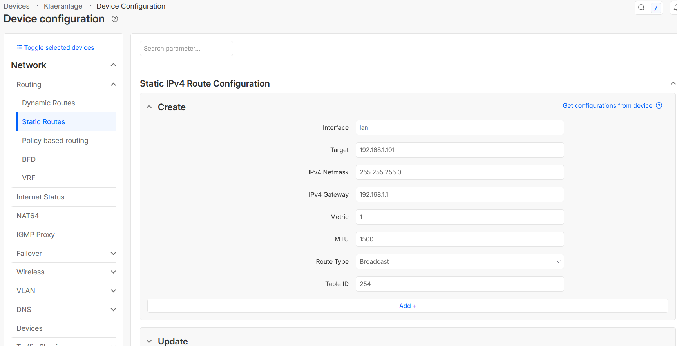Image resolution: width=677 pixels, height=346 pixels.
Task: Open Dynamic Routes page
Action: pyautogui.click(x=49, y=103)
